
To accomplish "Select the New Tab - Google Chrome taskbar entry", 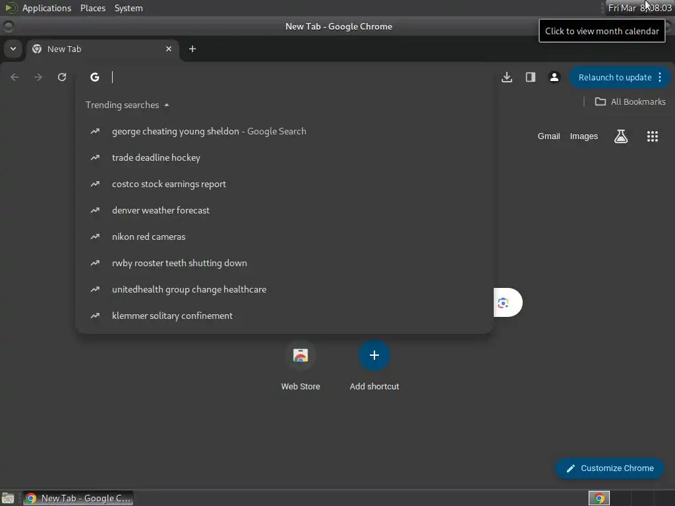I will pyautogui.click(x=78, y=498).
